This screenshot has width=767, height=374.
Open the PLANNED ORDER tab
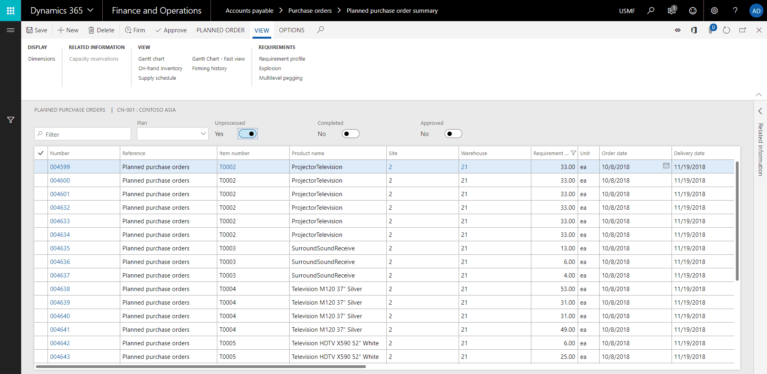221,30
